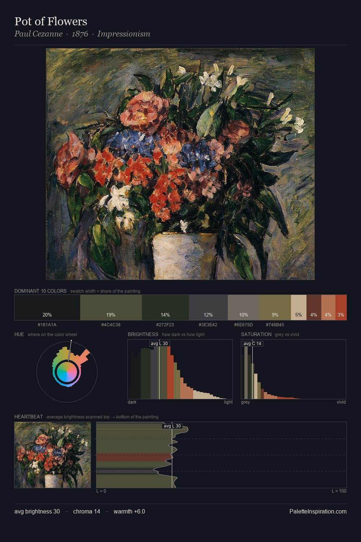
Task: Click the hex code '#4C4C38' label
Action: (x=111, y=324)
